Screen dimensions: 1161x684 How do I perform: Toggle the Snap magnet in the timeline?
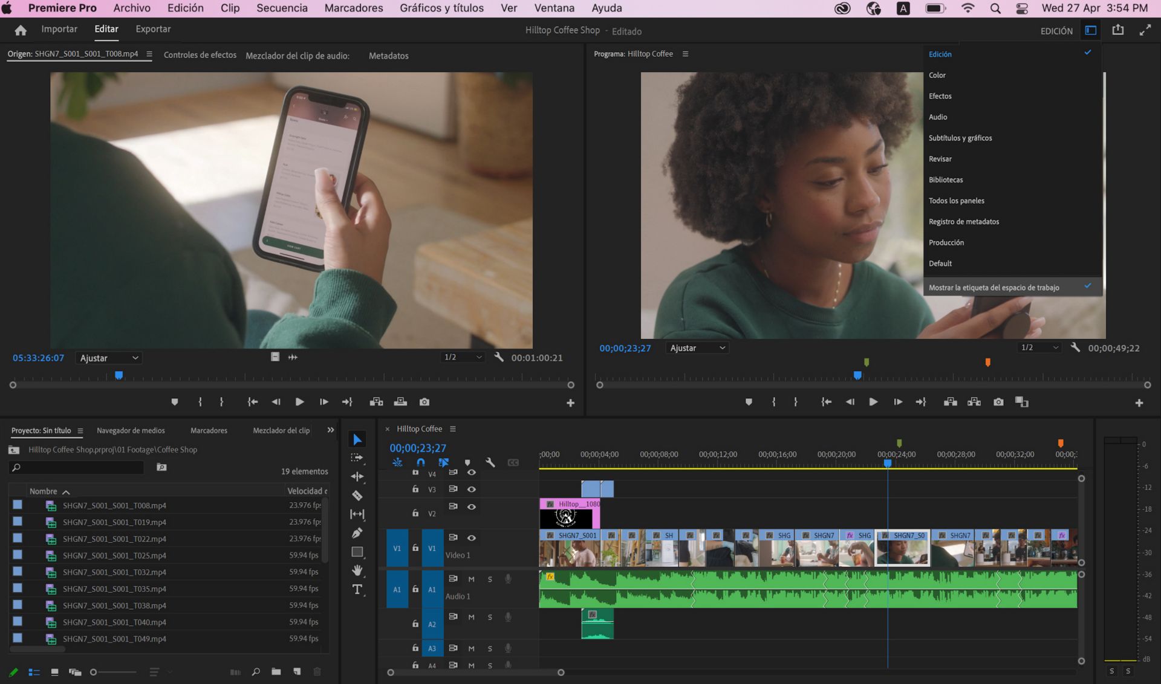click(x=420, y=462)
